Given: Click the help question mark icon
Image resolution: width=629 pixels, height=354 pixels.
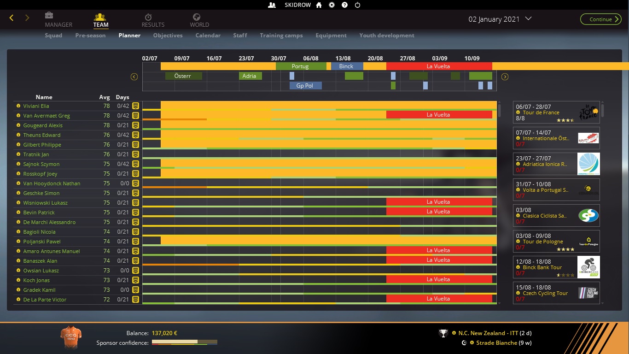Looking at the screenshot, I should pyautogui.click(x=344, y=5).
